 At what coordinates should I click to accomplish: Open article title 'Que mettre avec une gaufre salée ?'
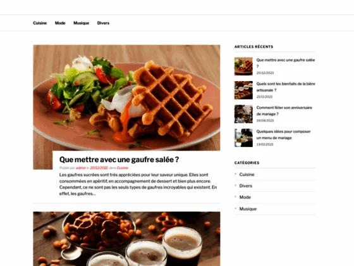point(119,160)
